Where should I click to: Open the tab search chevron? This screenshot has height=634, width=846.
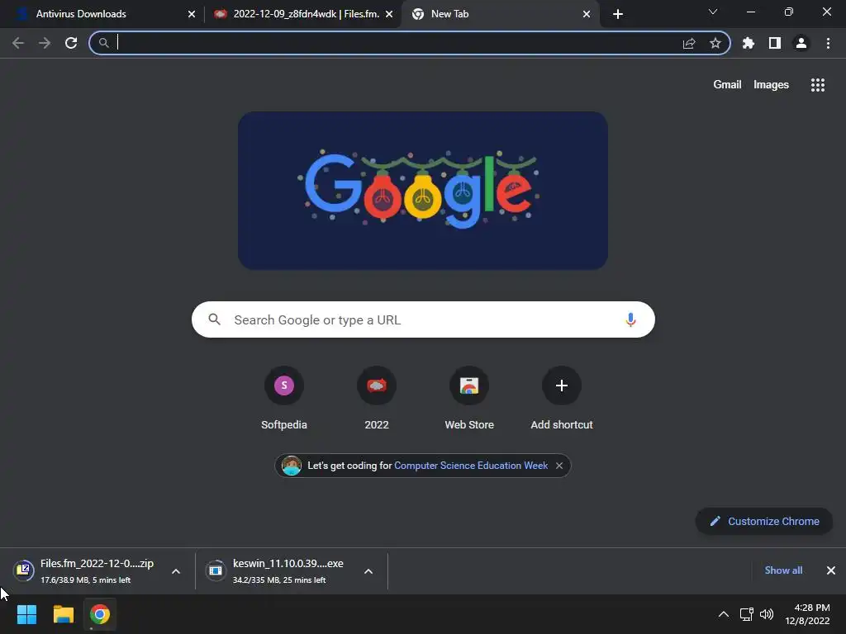click(713, 12)
